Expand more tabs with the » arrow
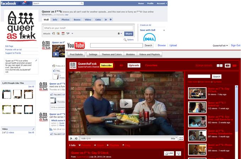 click(105, 20)
